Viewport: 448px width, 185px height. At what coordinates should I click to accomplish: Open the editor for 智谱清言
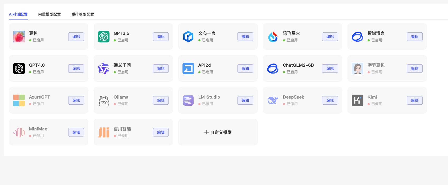415,37
